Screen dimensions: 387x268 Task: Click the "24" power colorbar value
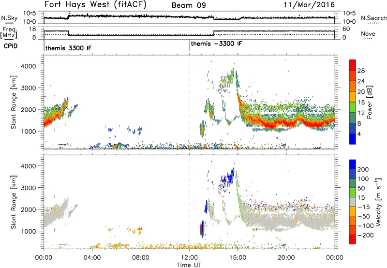point(361,81)
